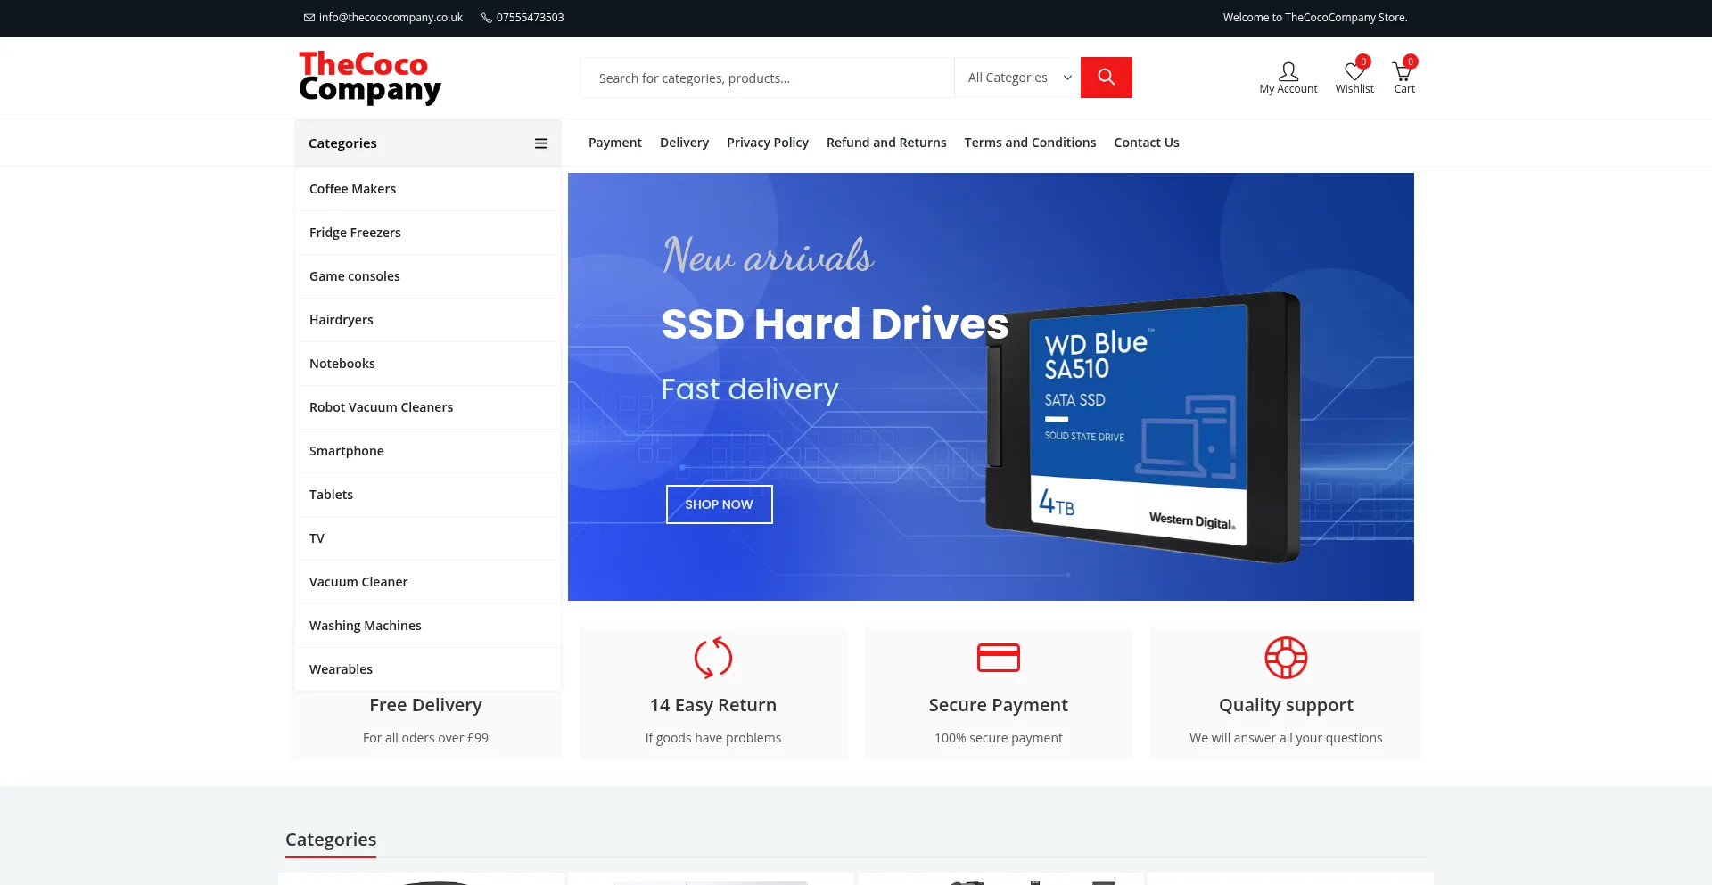This screenshot has width=1712, height=885.
Task: Click Secure Payment heading
Action: (x=998, y=705)
